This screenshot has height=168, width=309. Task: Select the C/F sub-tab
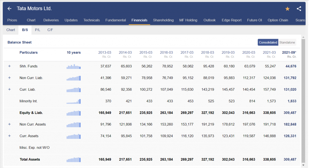point(50,30)
